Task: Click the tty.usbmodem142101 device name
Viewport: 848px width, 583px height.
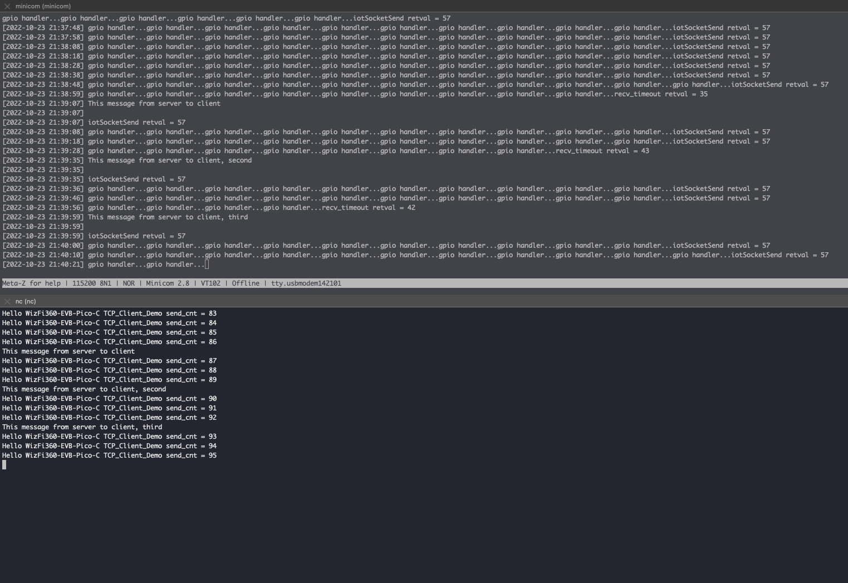Action: [x=306, y=283]
